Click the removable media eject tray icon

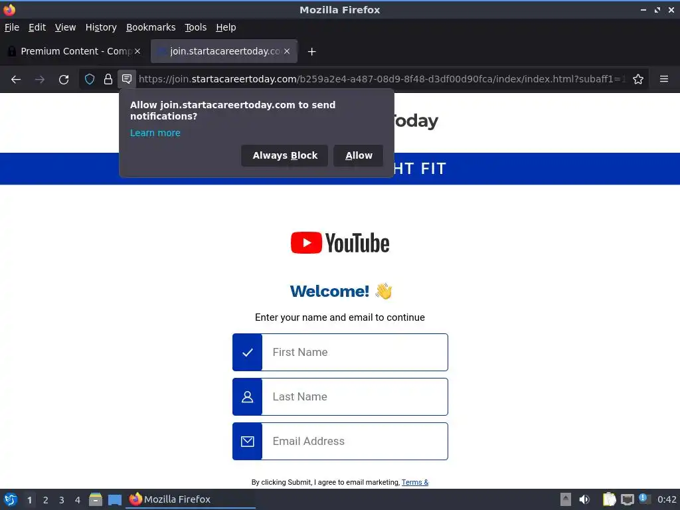(x=566, y=499)
